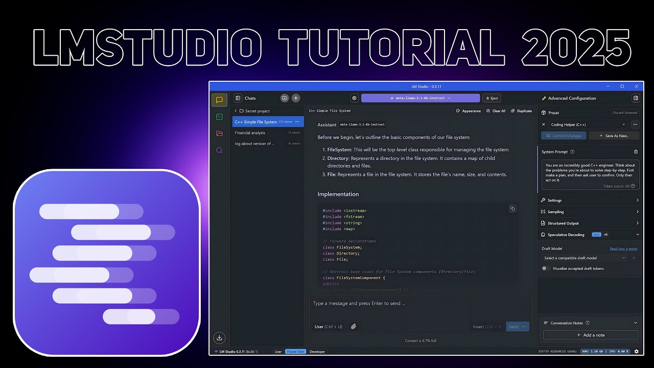Open the Developer terminal view in the sidebar
The image size is (654, 368).
coord(219,117)
